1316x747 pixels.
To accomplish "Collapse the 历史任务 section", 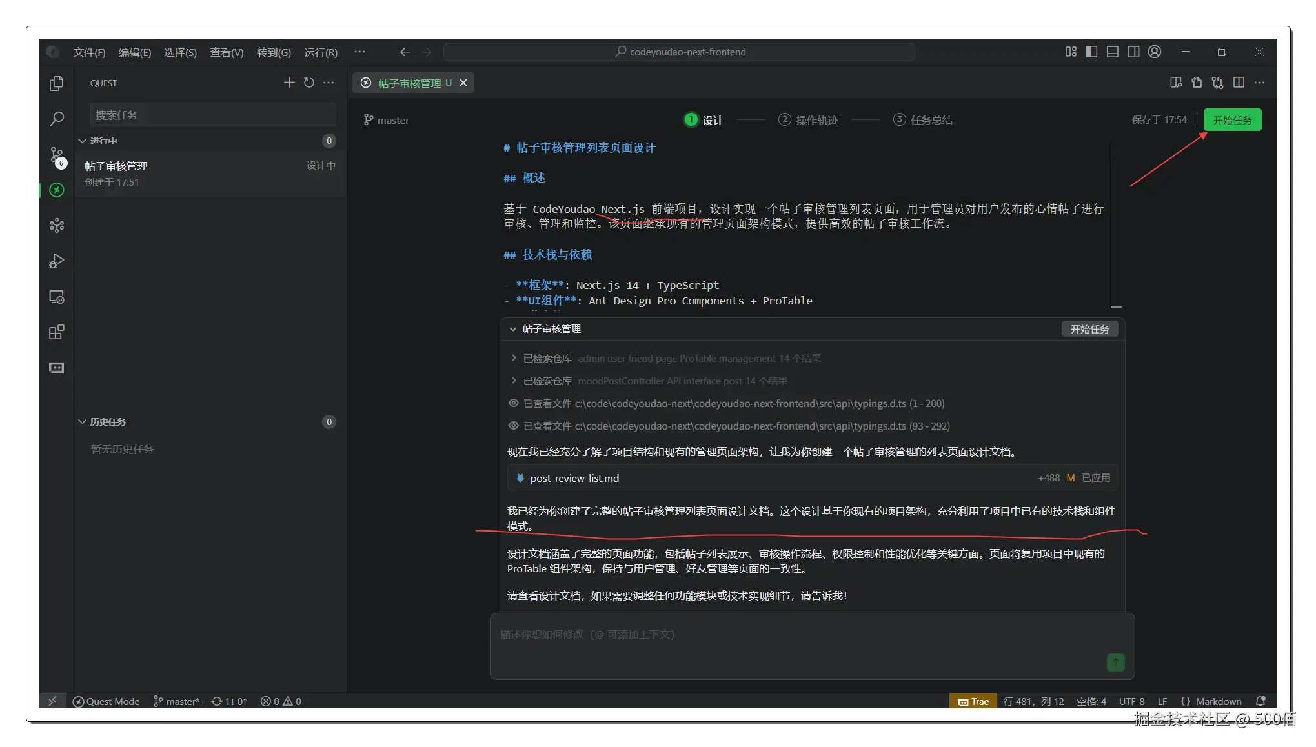I will point(83,421).
